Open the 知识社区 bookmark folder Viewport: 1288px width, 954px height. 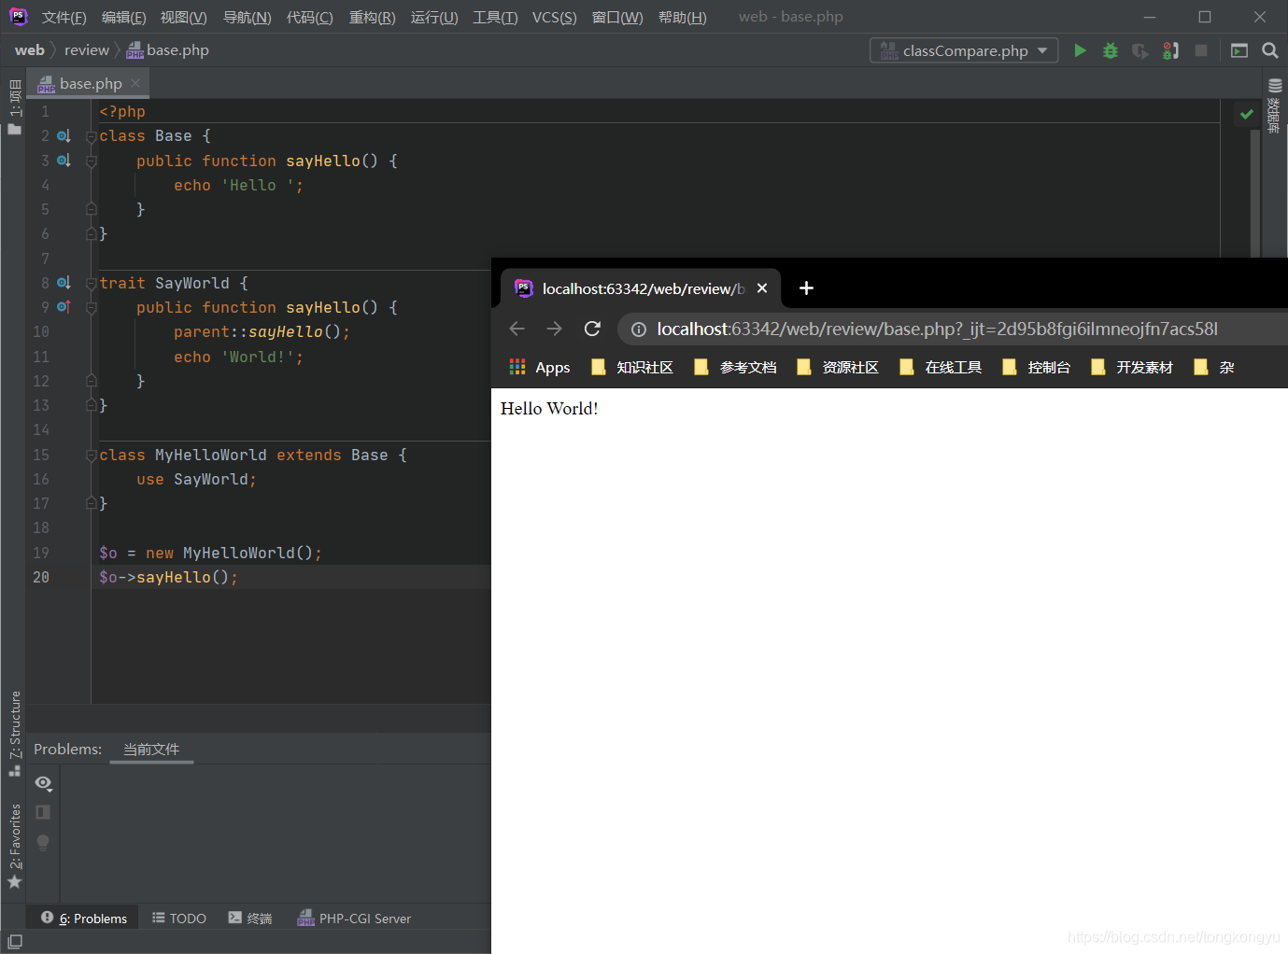coord(632,368)
